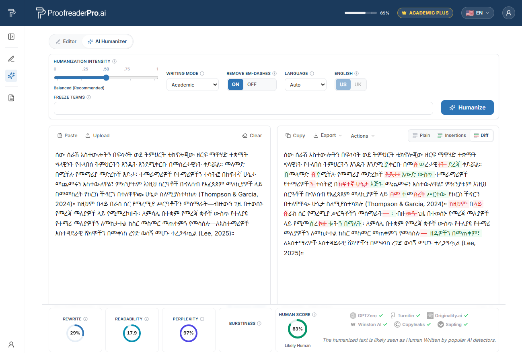Show info for Remove Em-Dashes
This screenshot has width=522, height=353.
275,74
